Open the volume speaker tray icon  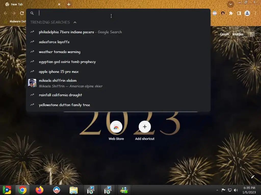236,190
